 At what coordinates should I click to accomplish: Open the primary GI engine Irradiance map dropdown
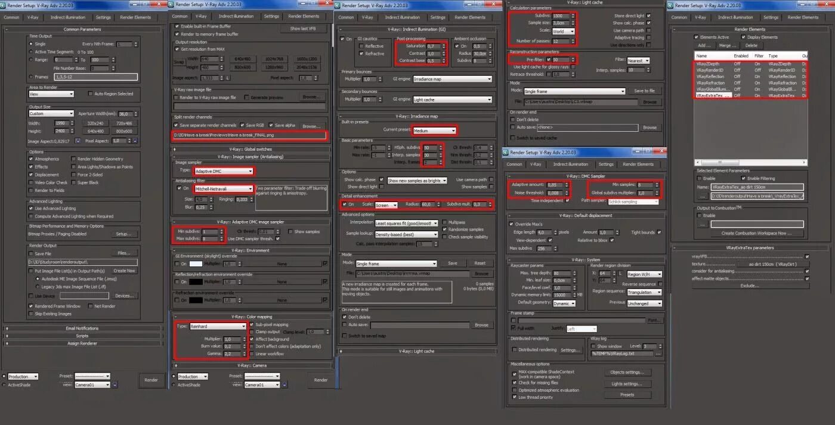(x=453, y=79)
